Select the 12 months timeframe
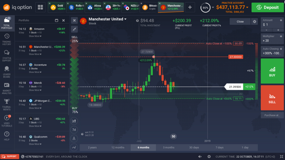The width and height of the screenshot is (285, 160). (118, 148)
